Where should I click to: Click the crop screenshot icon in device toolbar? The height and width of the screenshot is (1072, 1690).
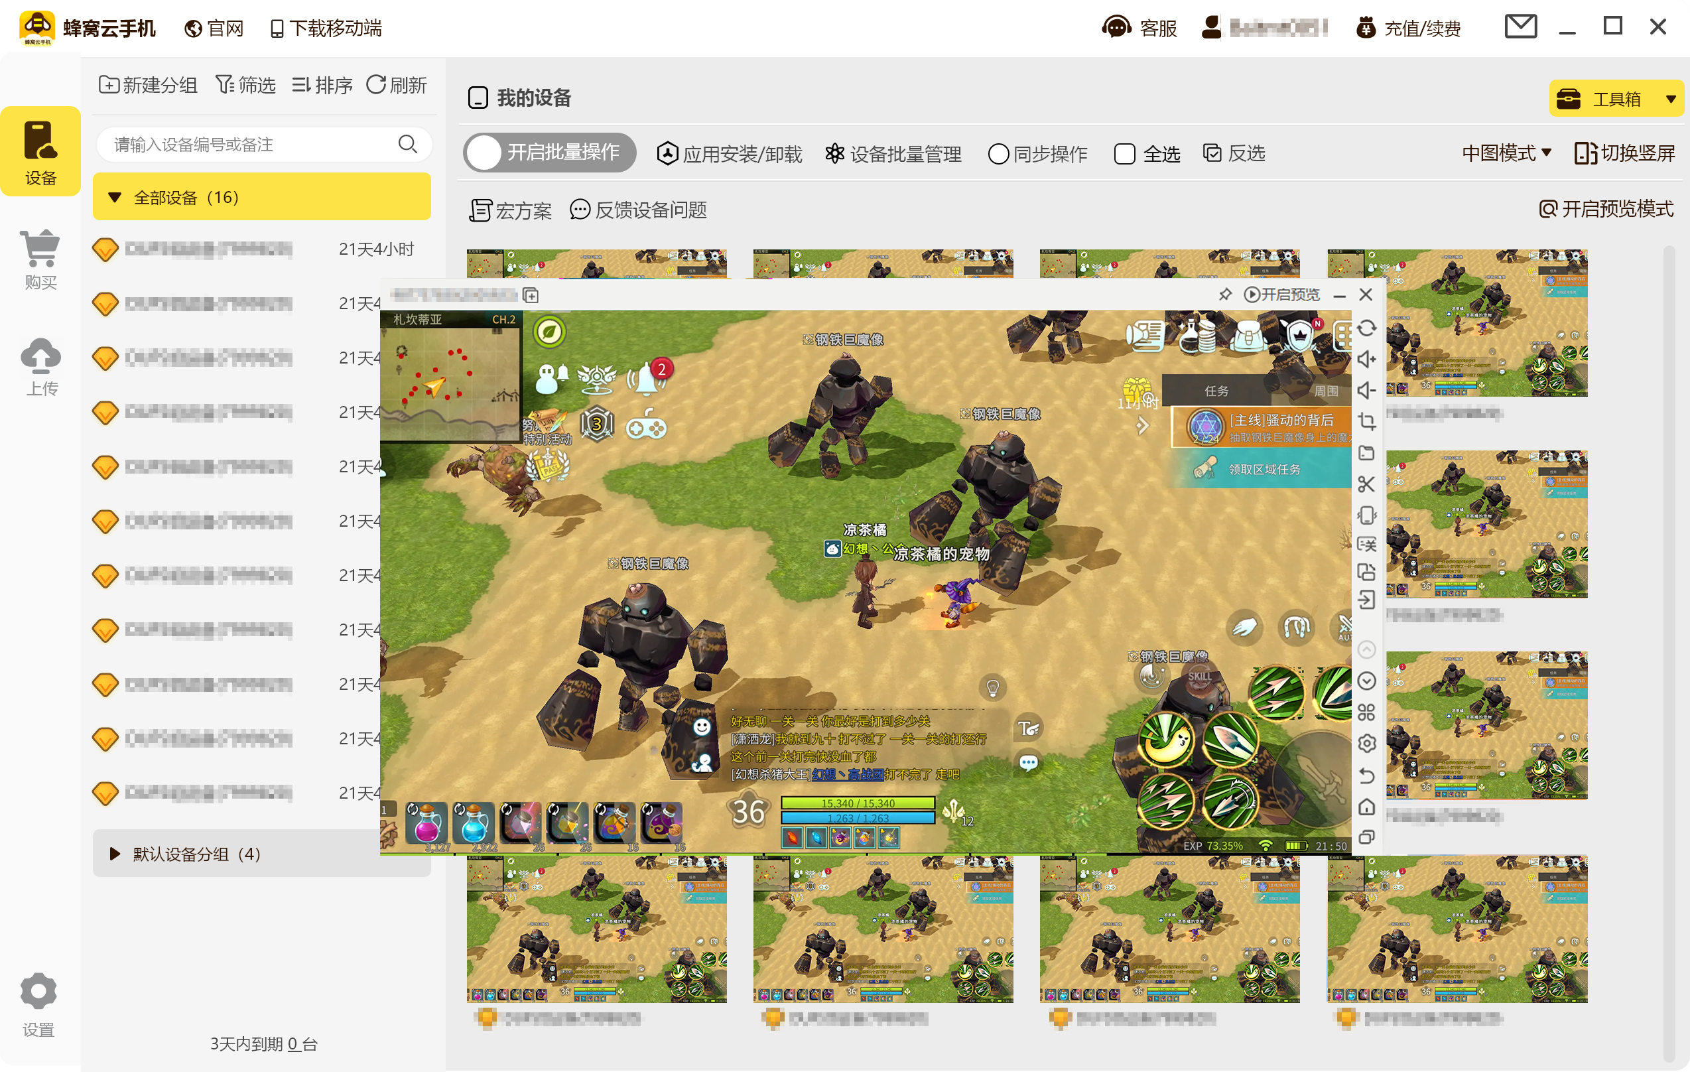(x=1366, y=421)
